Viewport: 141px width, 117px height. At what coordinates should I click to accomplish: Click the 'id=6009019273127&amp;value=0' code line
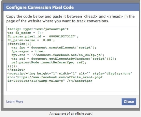pyautogui.click(x=36, y=81)
